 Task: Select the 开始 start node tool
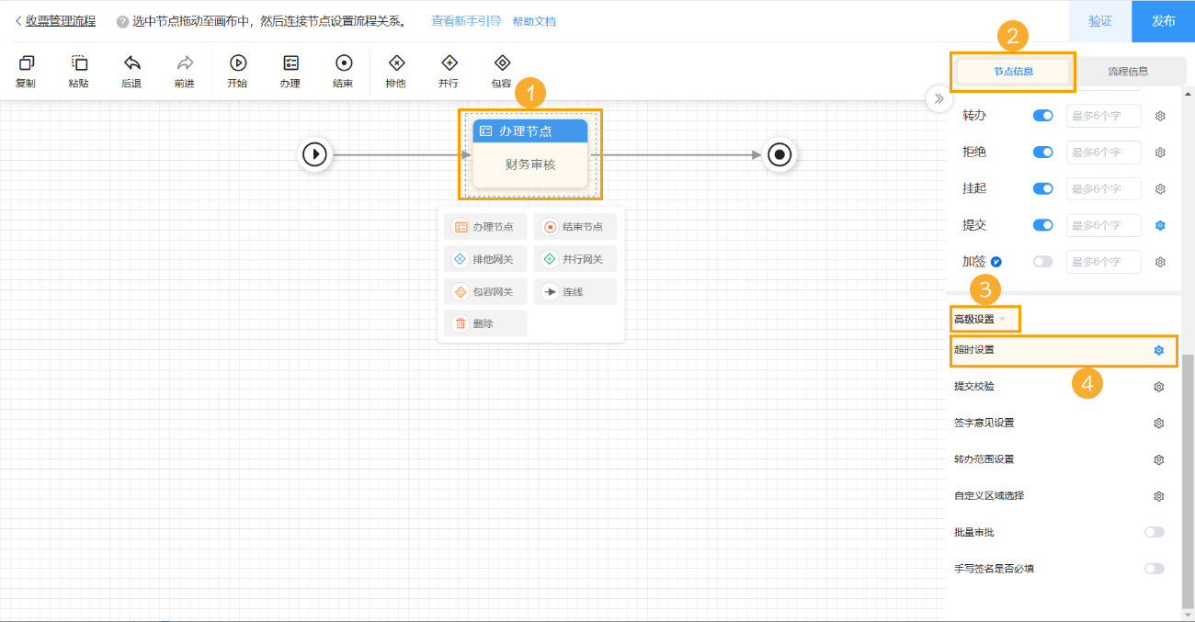pos(237,63)
